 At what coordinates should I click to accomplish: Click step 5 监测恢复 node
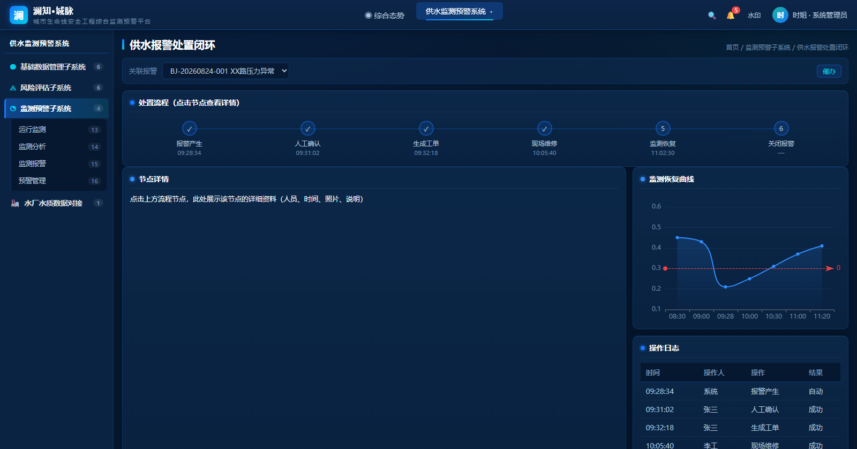[663, 128]
